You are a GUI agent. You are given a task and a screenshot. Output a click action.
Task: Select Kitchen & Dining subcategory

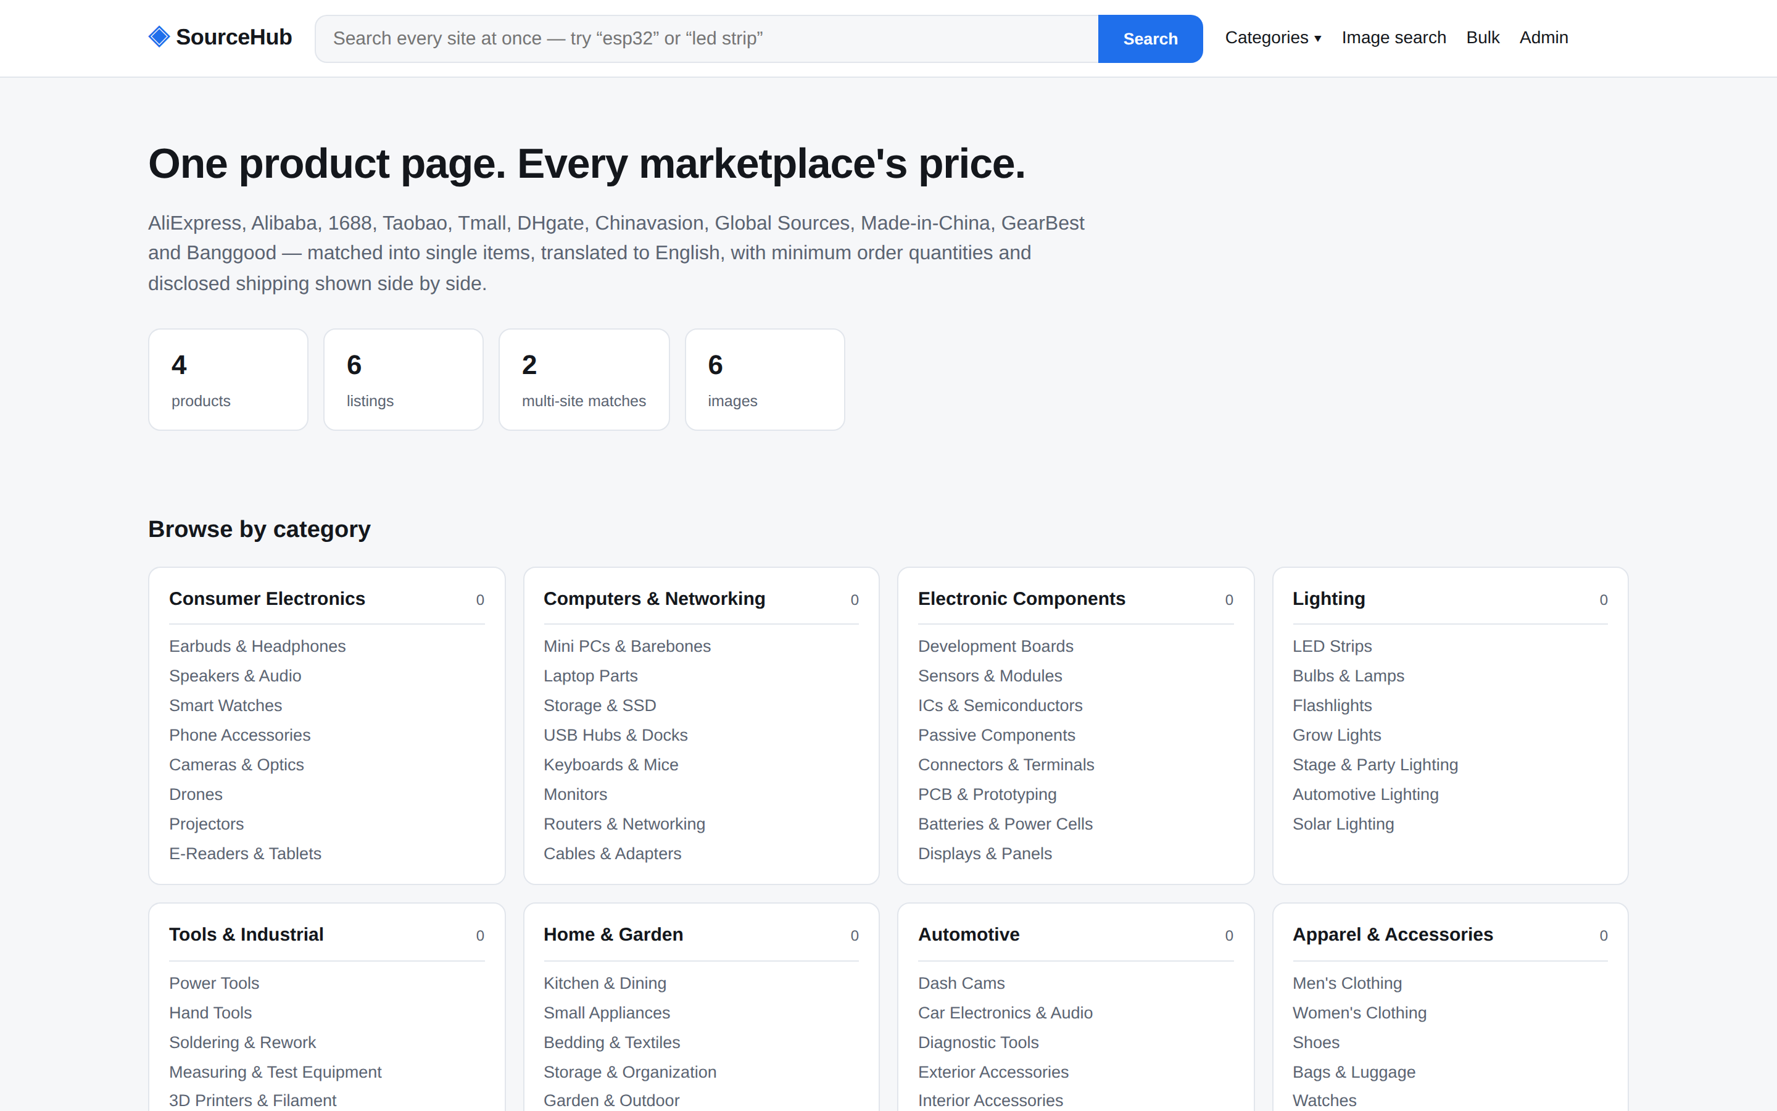click(604, 983)
